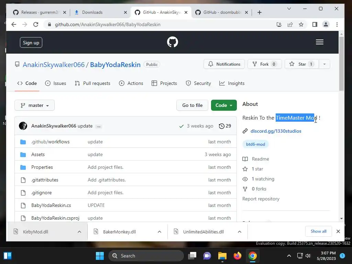The image size is (352, 264).
Task: Fork the repository with Fork button
Action: (264, 64)
